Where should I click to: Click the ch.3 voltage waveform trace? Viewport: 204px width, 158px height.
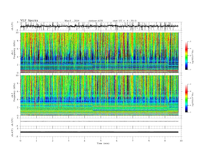(99, 121)
